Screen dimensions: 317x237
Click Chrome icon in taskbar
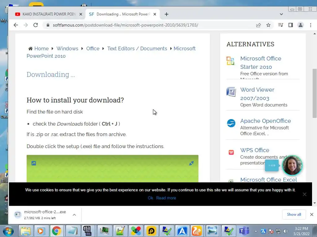click(x=56, y=231)
